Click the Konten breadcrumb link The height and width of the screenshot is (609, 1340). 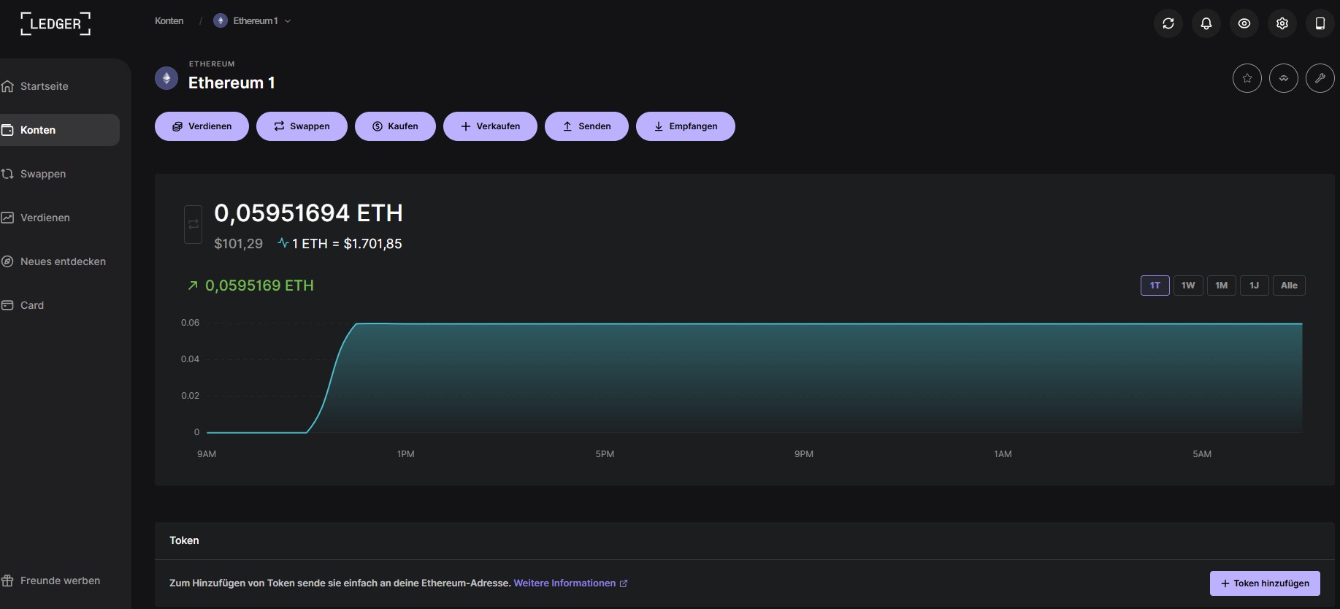pyautogui.click(x=169, y=21)
